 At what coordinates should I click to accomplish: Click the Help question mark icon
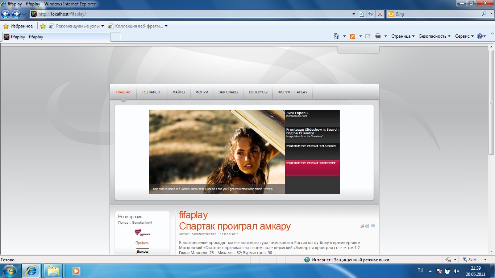coord(481,36)
